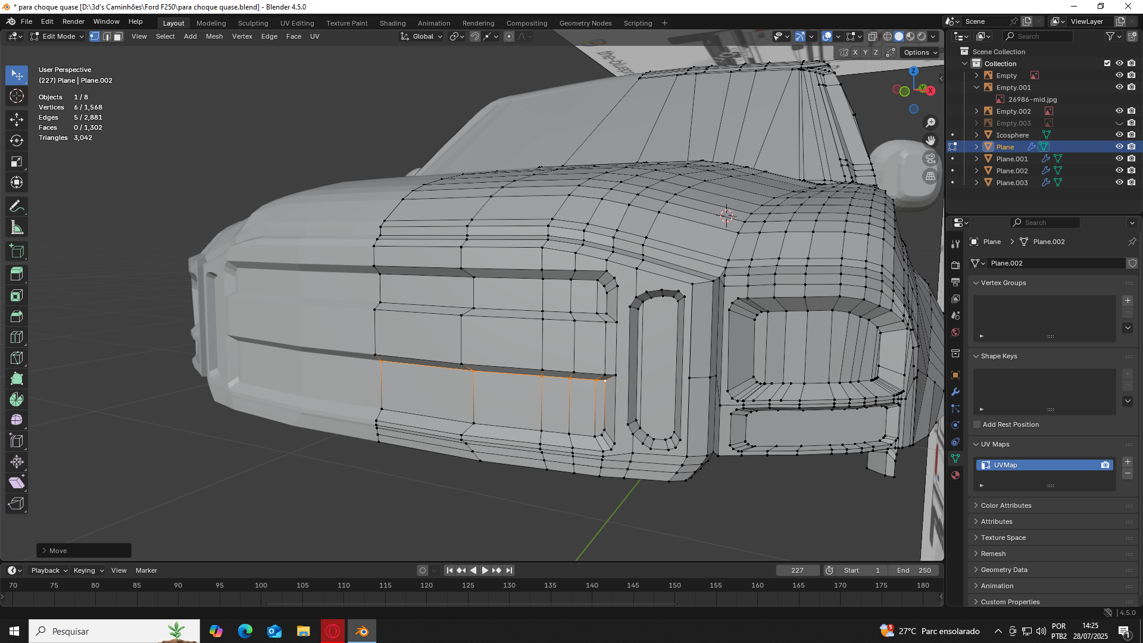
Task: Click the zoom viewport gizmo icon
Action: [x=930, y=123]
